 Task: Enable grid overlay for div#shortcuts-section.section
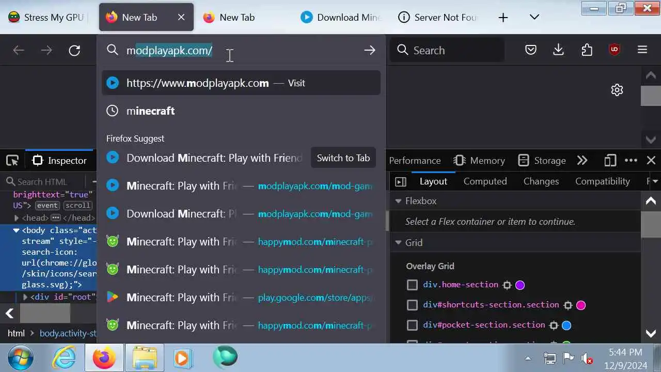(x=412, y=305)
